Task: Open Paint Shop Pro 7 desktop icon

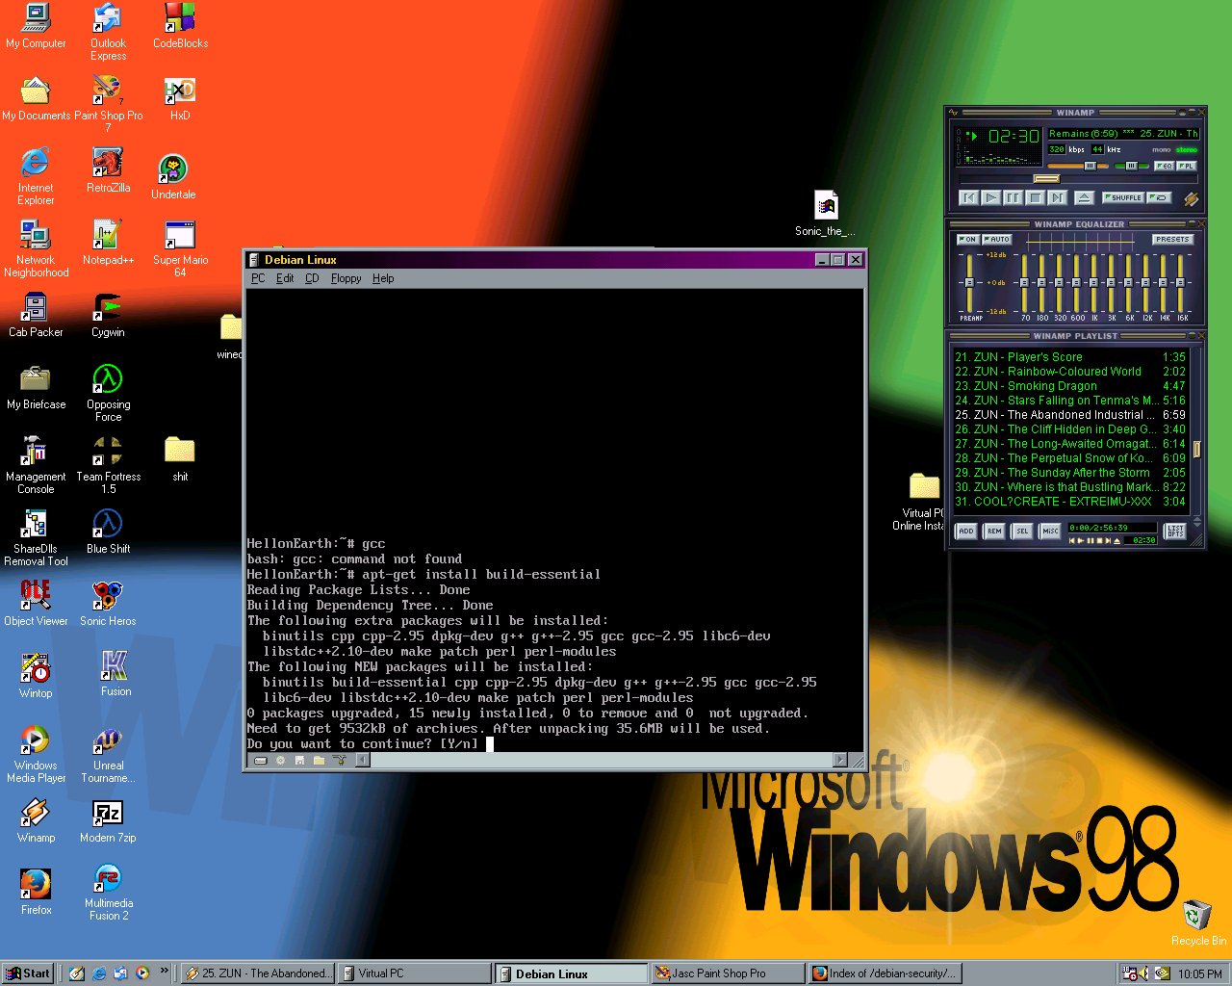Action: click(108, 104)
